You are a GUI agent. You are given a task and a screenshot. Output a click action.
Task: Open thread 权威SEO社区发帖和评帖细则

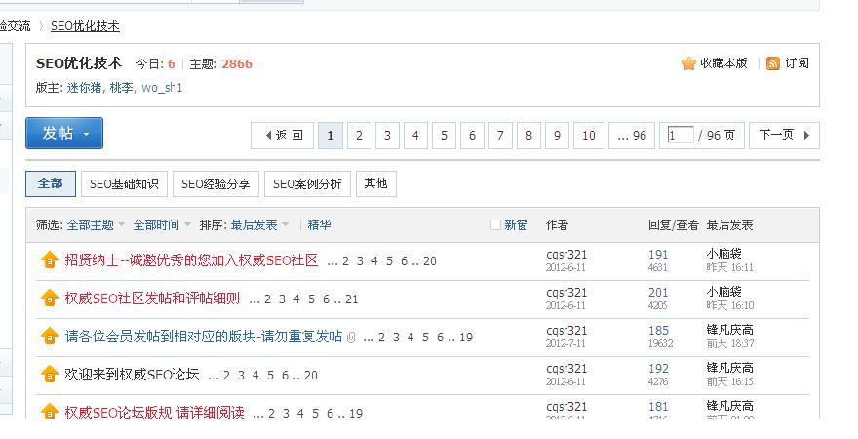pyautogui.click(x=152, y=299)
